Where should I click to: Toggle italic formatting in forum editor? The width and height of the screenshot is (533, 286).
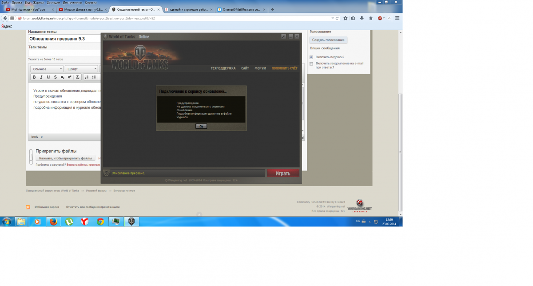point(41,77)
